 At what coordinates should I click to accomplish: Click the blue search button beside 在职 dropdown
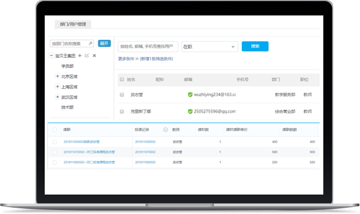pos(255,46)
